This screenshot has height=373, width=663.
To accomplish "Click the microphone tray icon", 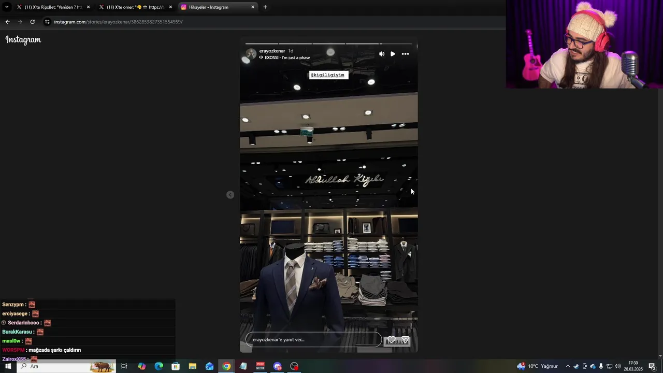I will 601,366.
